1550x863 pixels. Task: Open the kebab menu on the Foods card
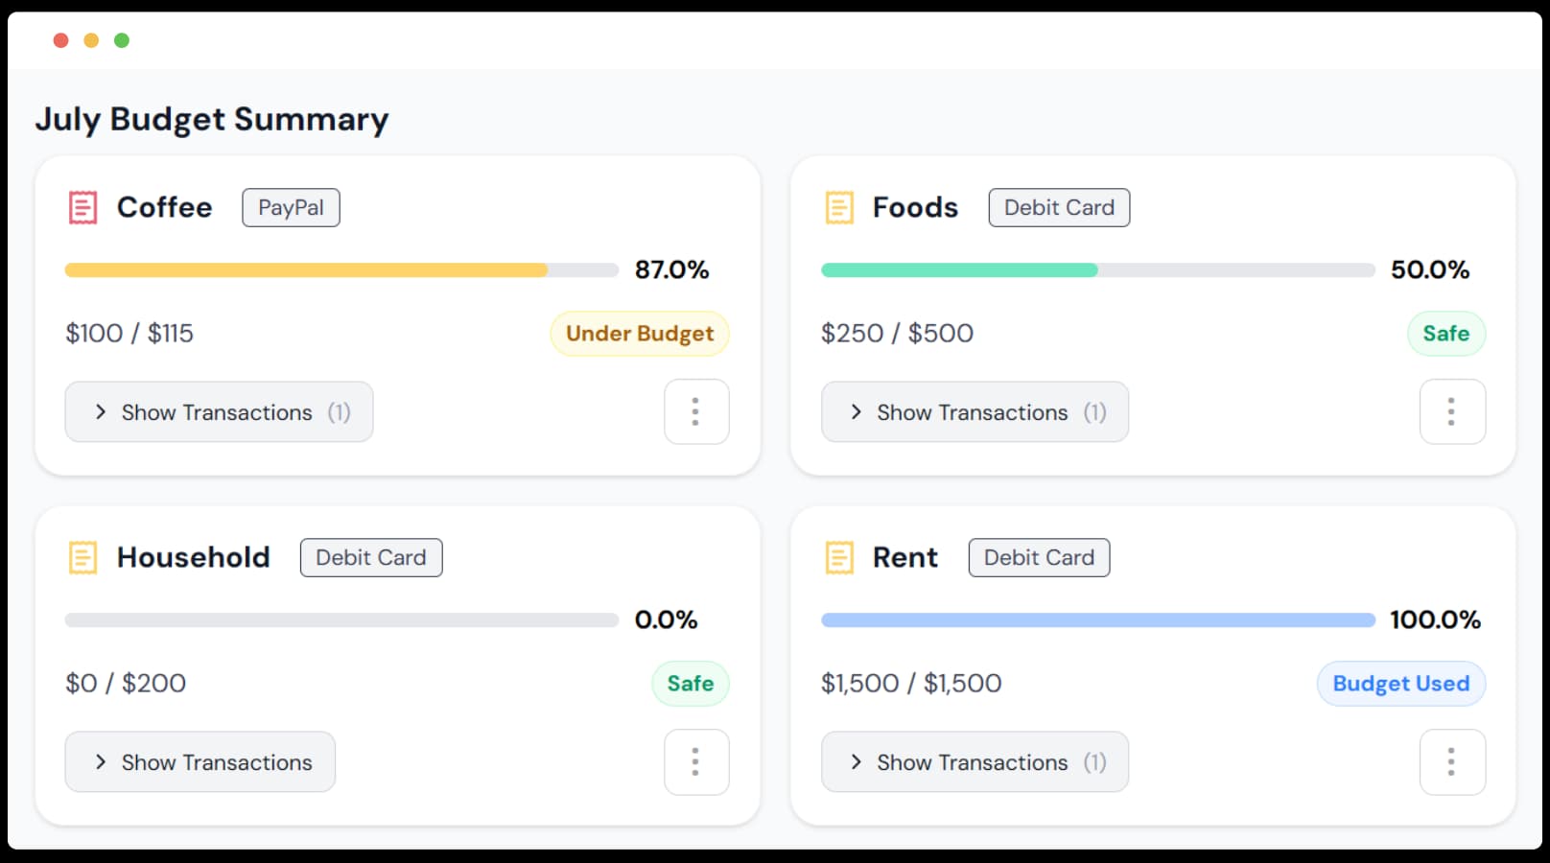point(1452,412)
